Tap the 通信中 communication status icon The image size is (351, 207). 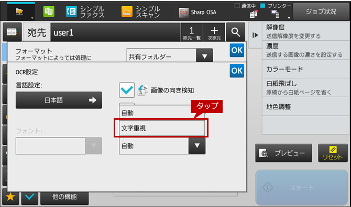coord(254,14)
